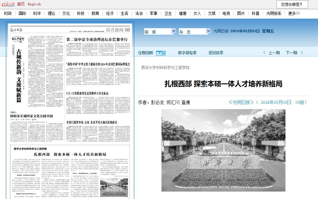Switch to the English version
Viewport: 318px width, 199px height.
pos(34,4)
